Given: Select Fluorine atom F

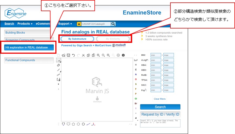Looking at the screenshot, I should point(136,89).
